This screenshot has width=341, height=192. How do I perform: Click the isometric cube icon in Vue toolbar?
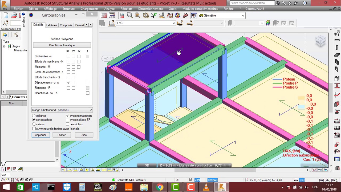click(x=22, y=180)
